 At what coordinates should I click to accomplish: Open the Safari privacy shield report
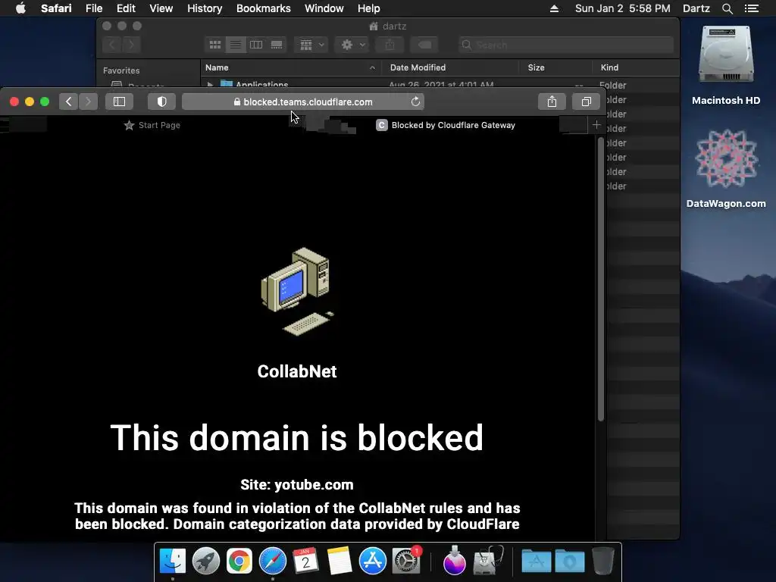pyautogui.click(x=162, y=102)
